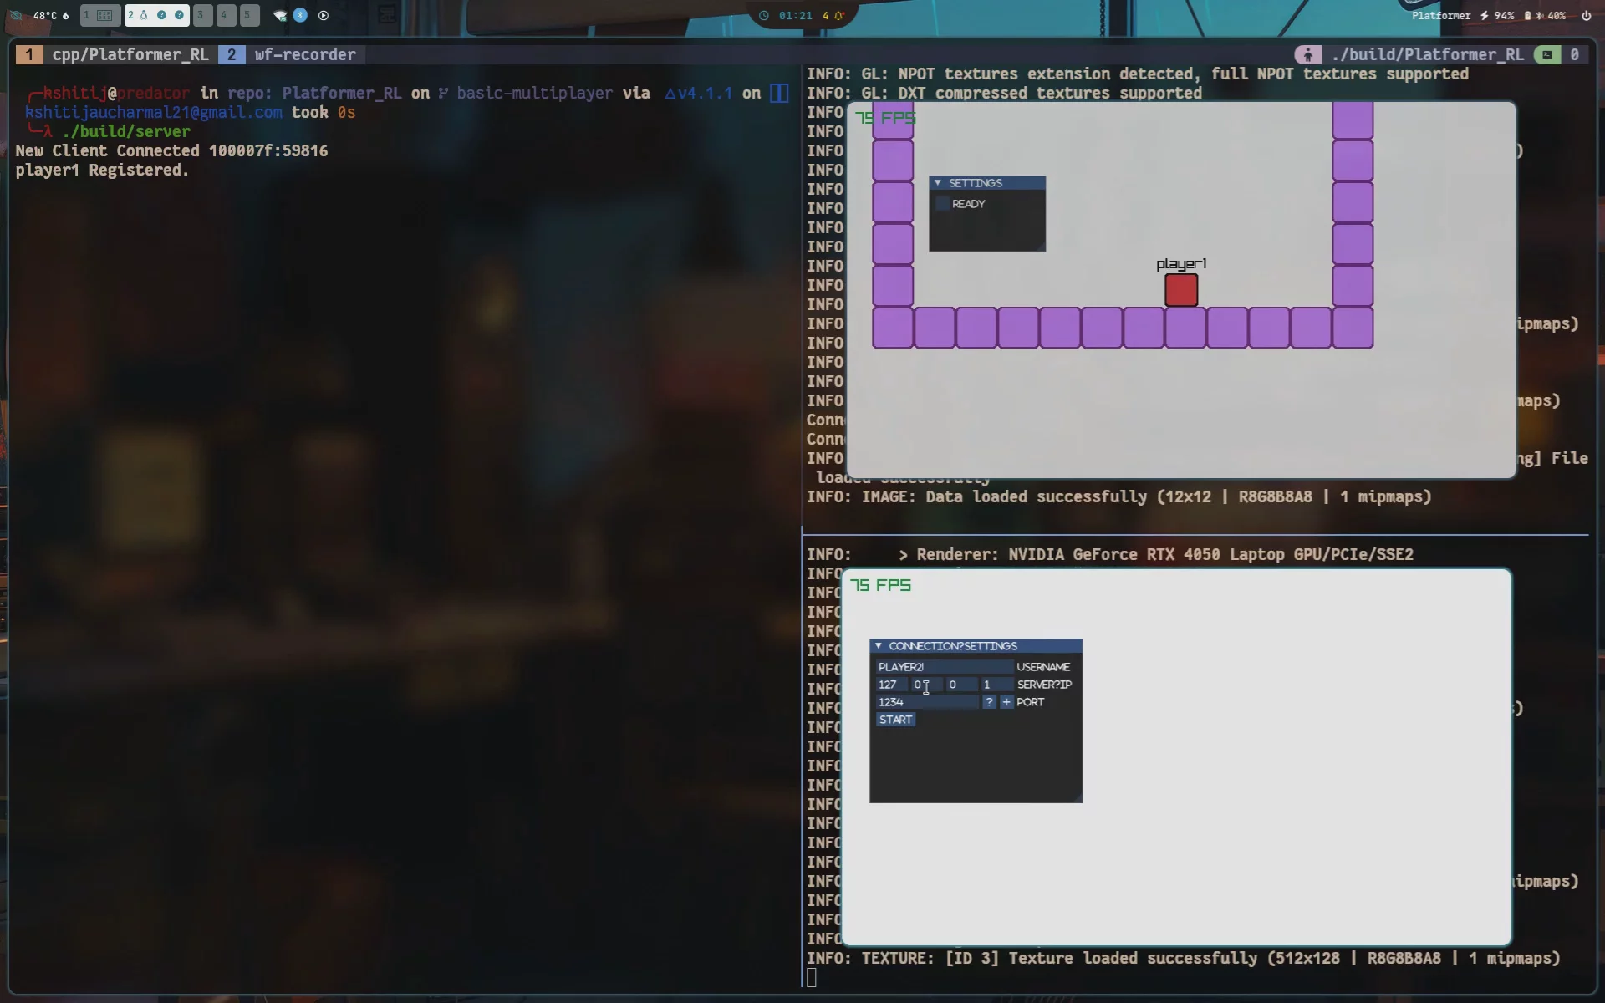Select the Linux penguin icon in workspace two
1605x1003 pixels.
144,14
